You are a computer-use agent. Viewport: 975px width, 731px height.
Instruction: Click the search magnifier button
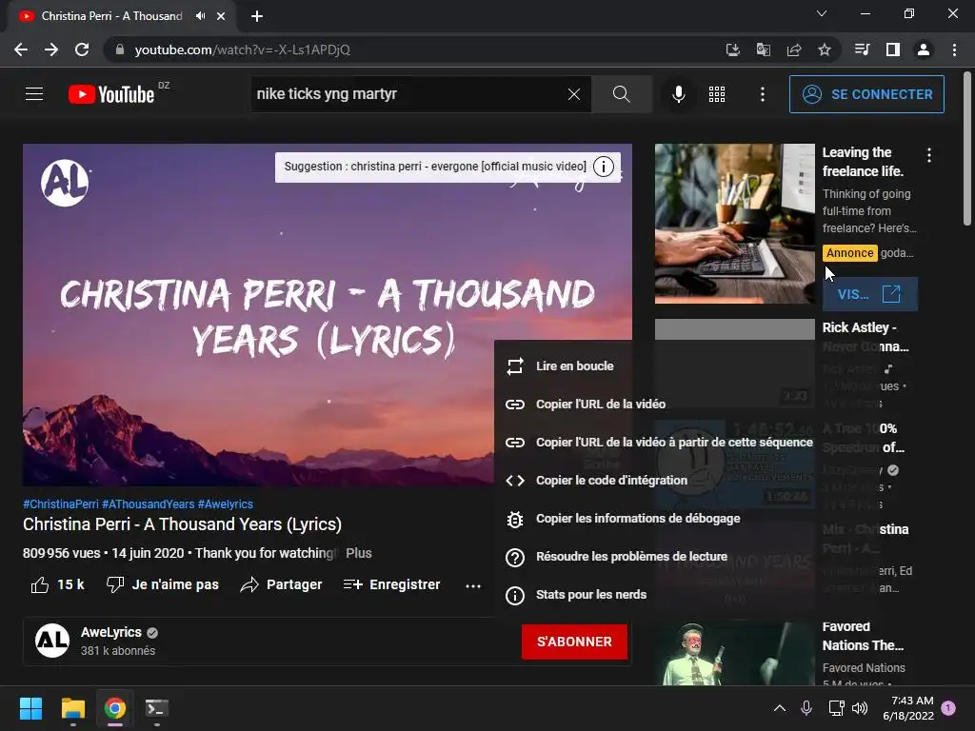tap(621, 94)
